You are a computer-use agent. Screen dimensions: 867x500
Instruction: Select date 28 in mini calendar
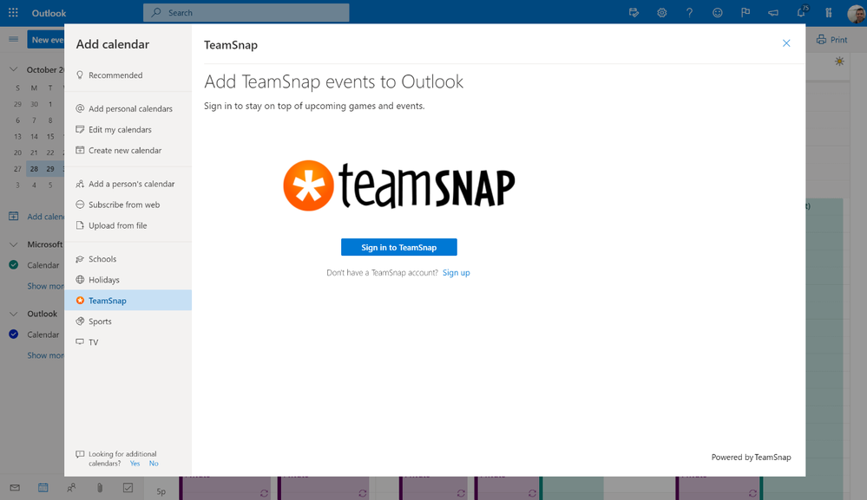coord(35,169)
